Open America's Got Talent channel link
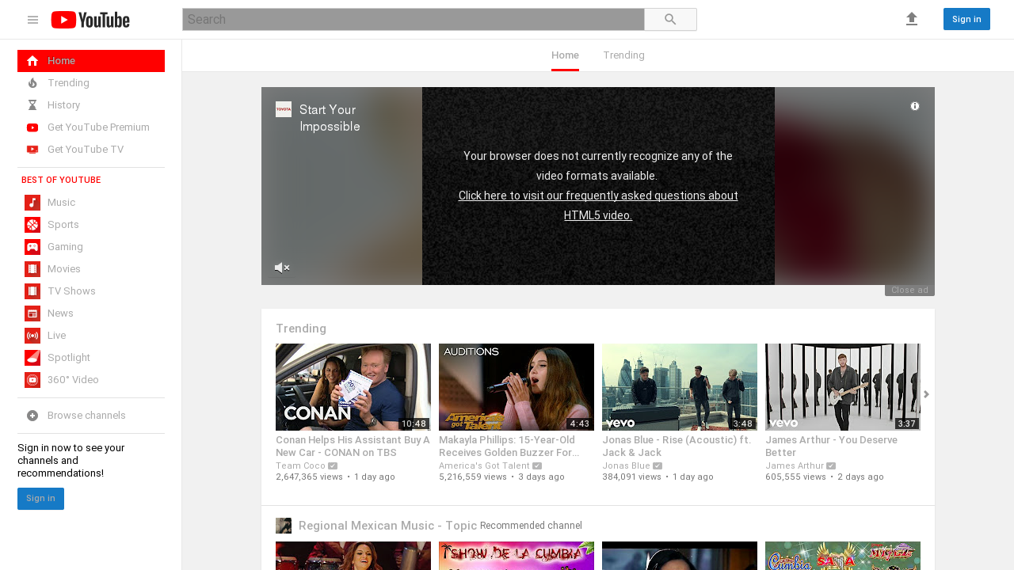 coord(484,466)
